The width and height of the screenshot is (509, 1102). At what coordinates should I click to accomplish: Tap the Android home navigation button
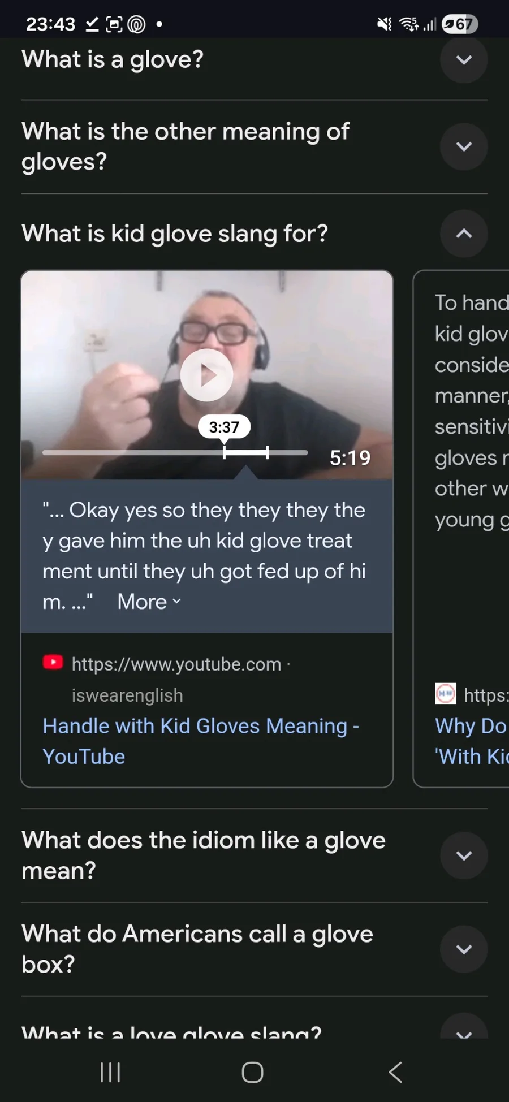(x=252, y=1072)
